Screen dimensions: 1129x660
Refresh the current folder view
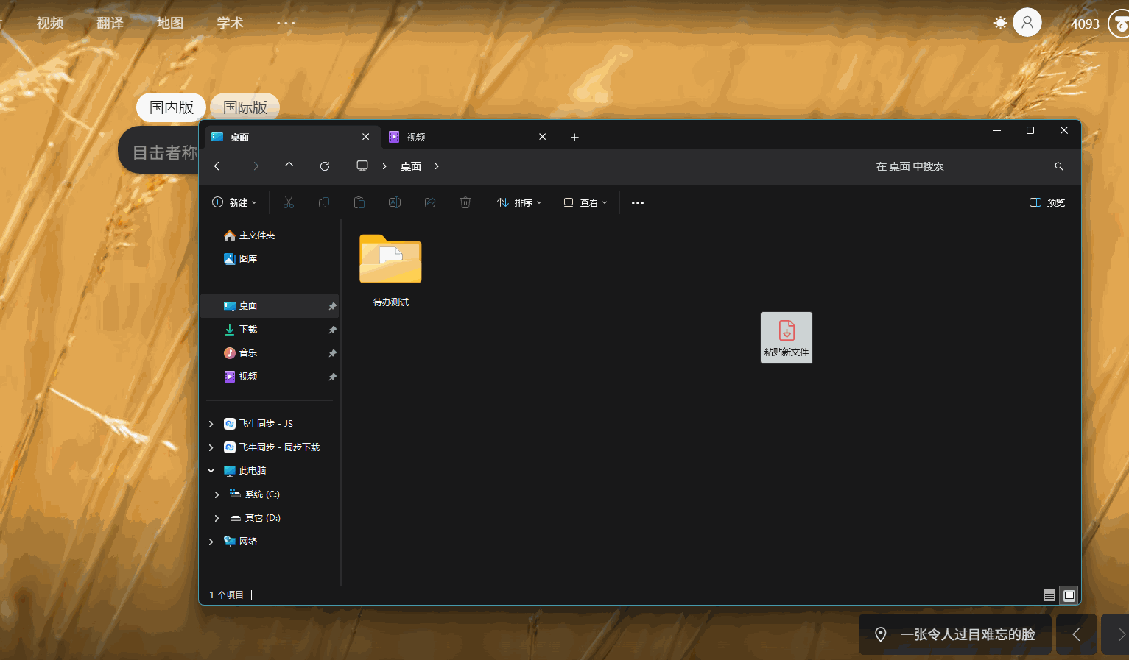click(x=325, y=166)
